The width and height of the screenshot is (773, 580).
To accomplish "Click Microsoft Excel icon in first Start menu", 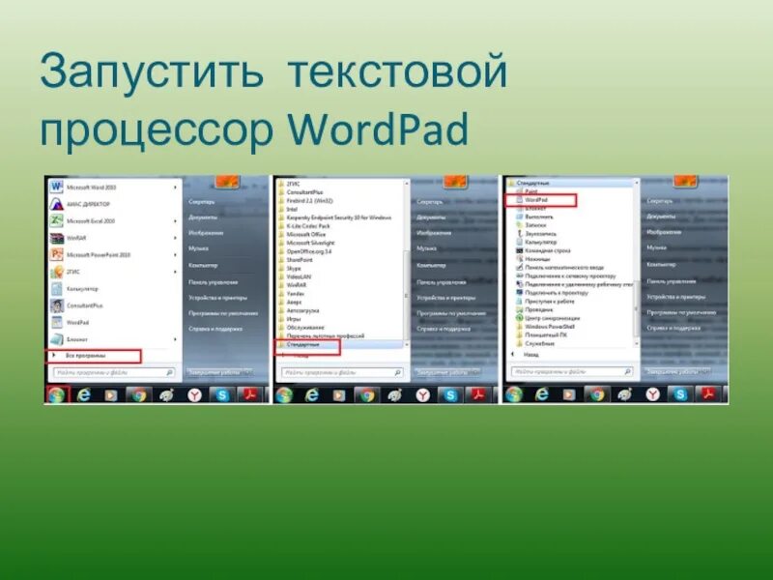I will click(x=57, y=221).
